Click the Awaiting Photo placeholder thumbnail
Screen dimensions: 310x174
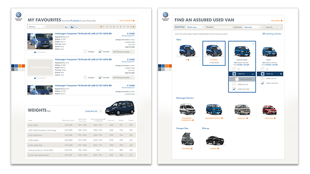pos(40,67)
